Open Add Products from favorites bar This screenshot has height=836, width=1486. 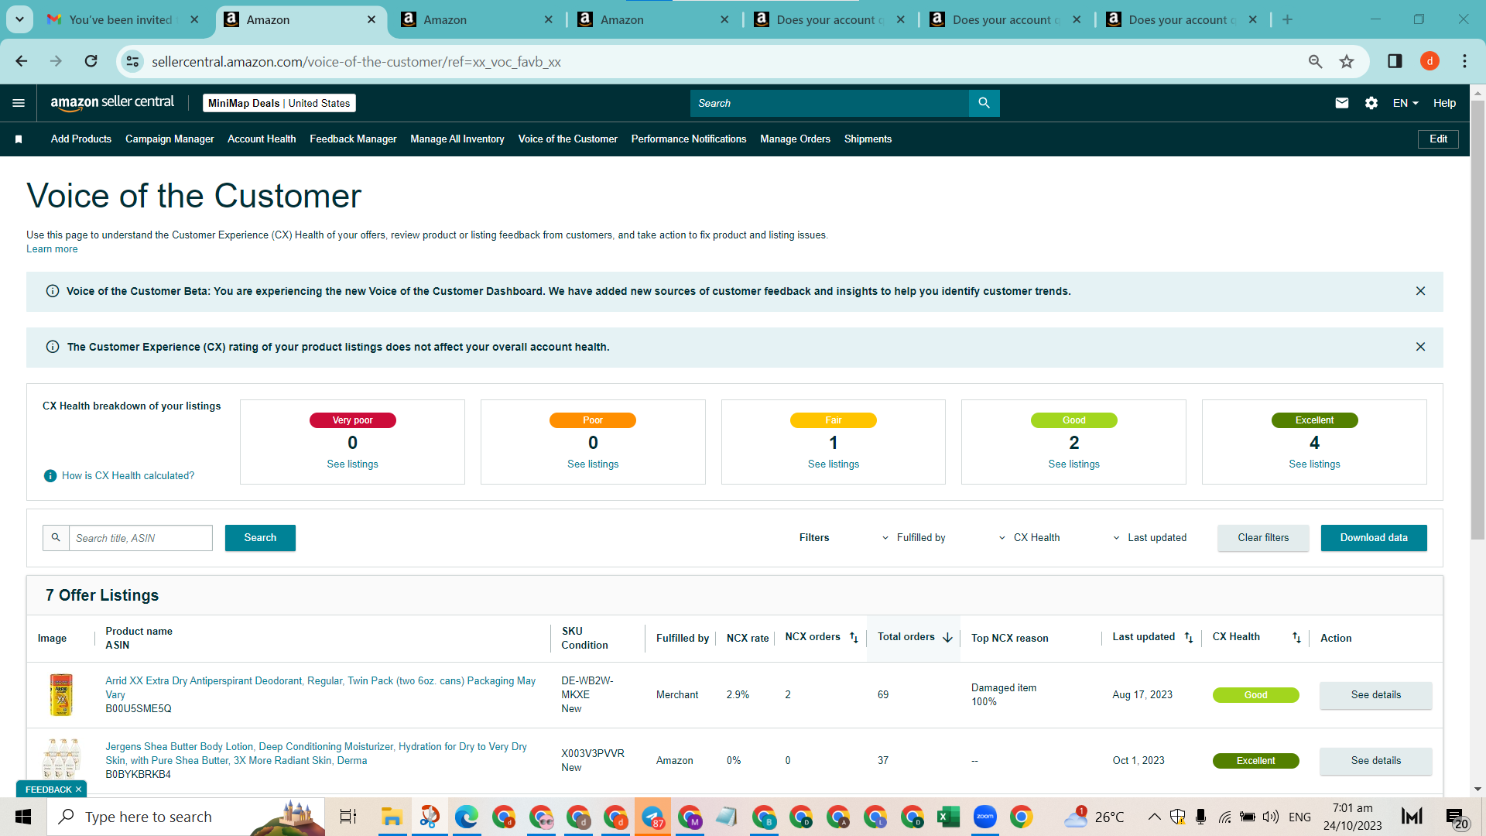81,139
